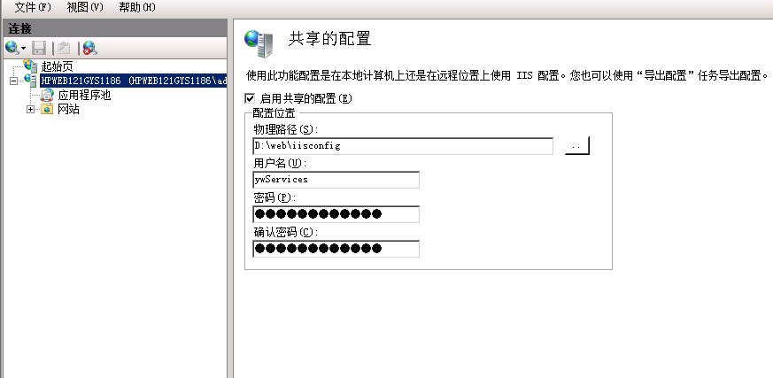Select the HPWEB121GYS1186 server node
The image size is (773, 378).
tap(134, 81)
